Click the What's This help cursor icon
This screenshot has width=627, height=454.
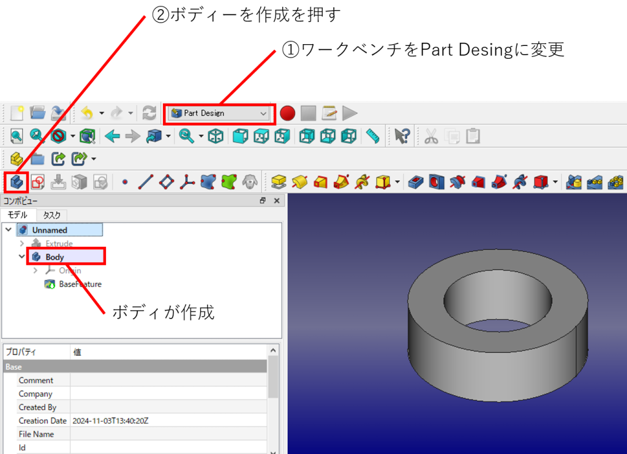coord(402,136)
